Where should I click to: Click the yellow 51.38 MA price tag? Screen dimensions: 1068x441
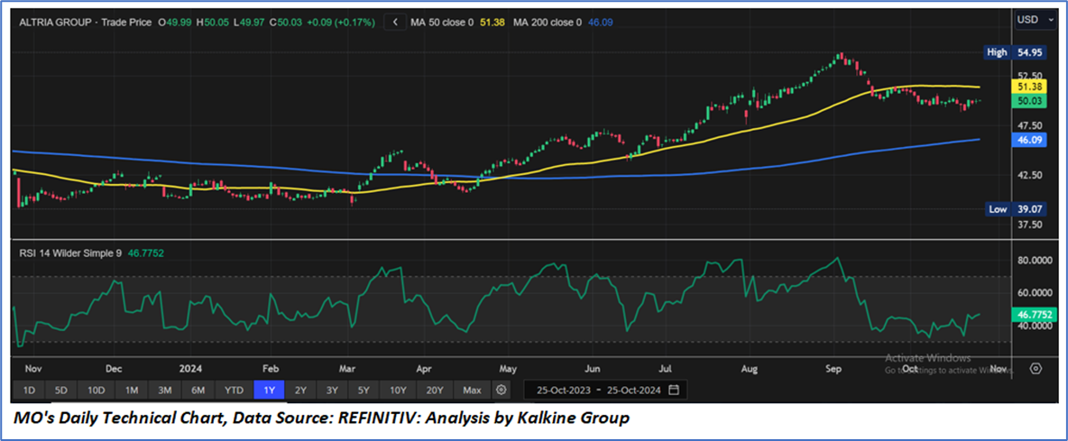[x=1029, y=87]
